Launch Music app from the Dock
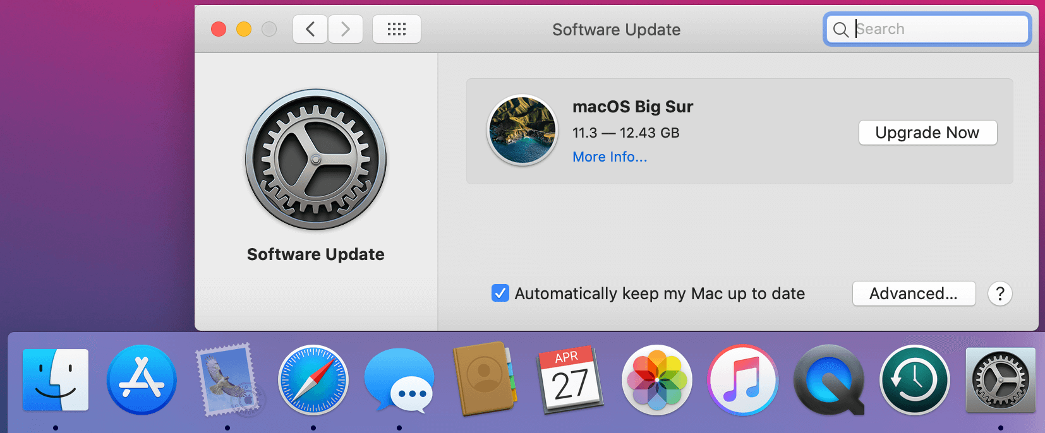 point(743,380)
